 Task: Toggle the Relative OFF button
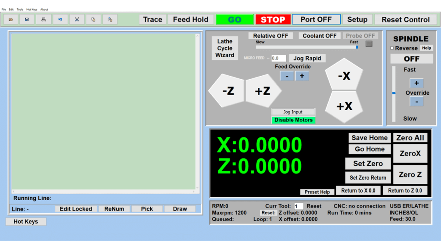(270, 36)
